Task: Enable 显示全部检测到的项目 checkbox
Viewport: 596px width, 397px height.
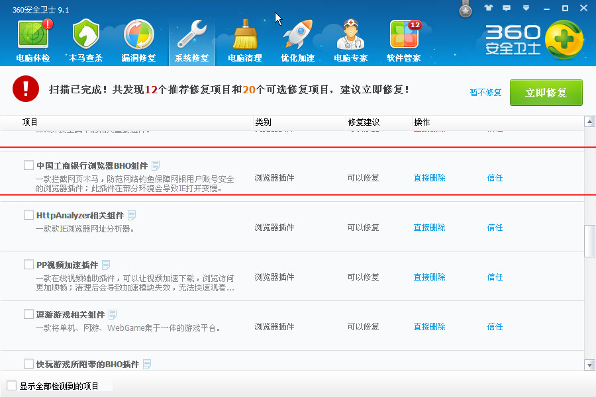Action: tap(11, 386)
